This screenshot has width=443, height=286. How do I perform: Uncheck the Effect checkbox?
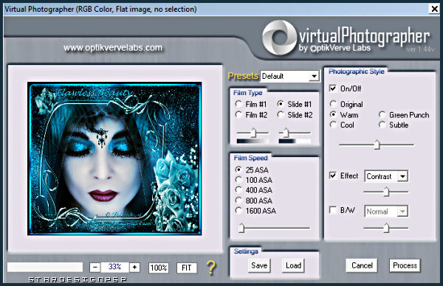(x=333, y=175)
